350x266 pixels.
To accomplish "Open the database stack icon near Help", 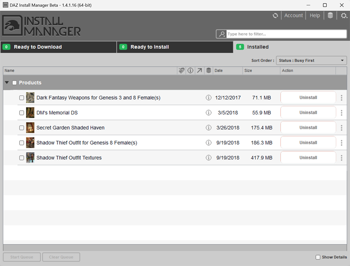I will 330,16.
